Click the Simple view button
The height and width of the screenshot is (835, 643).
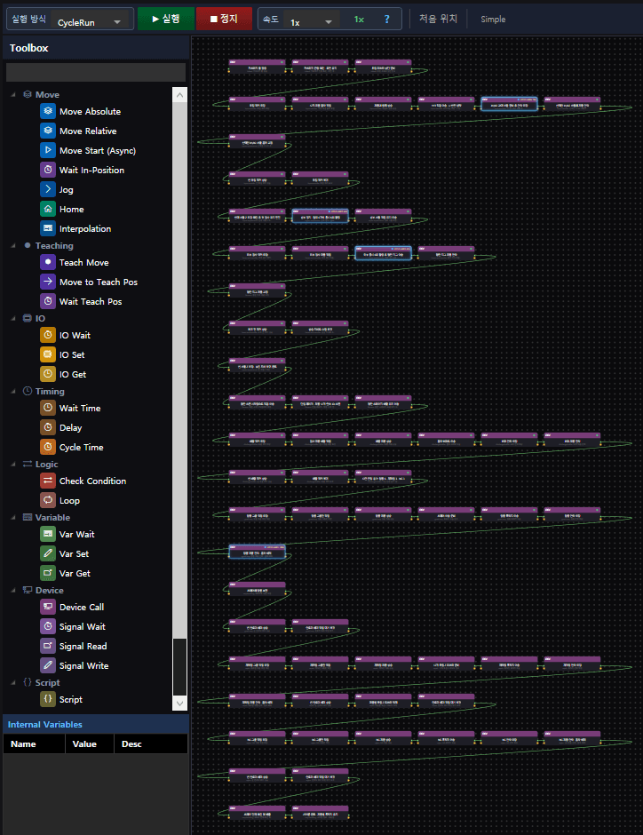coord(493,20)
